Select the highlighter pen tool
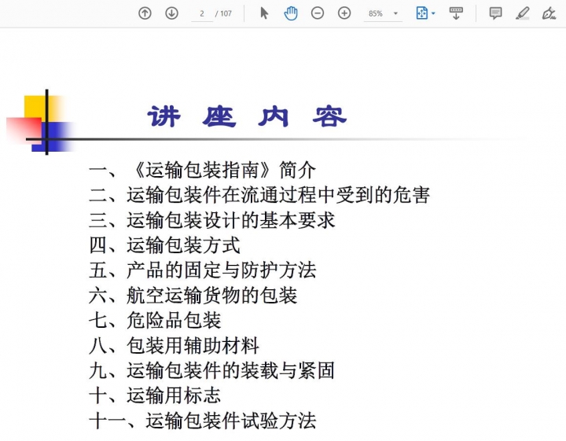Viewport: 566px width, 441px height. point(523,13)
